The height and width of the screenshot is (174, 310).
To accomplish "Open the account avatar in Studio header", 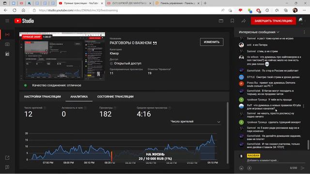I will [x=301, y=20].
